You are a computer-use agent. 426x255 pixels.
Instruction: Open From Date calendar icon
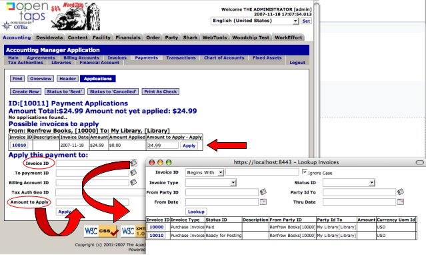(263, 202)
